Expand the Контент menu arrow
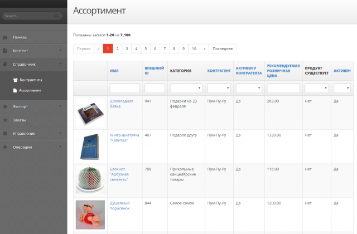 coord(60,51)
